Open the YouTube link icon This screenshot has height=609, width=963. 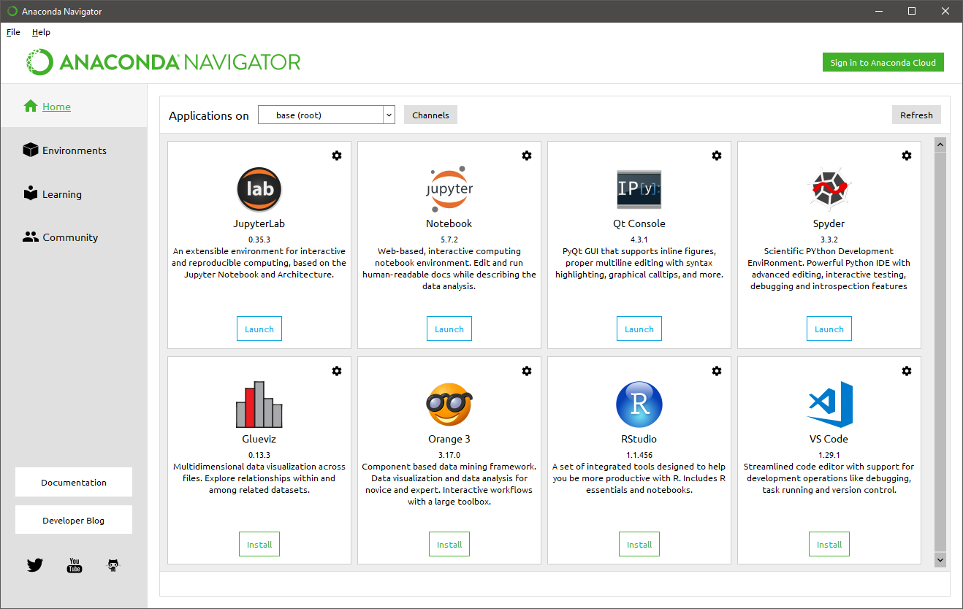[74, 565]
